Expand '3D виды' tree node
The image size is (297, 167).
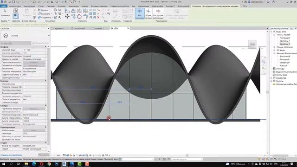(x=274, y=50)
